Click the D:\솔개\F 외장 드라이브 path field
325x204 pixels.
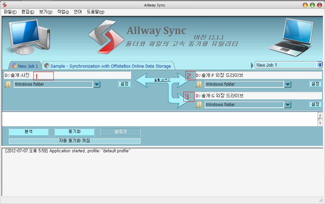pos(258,75)
